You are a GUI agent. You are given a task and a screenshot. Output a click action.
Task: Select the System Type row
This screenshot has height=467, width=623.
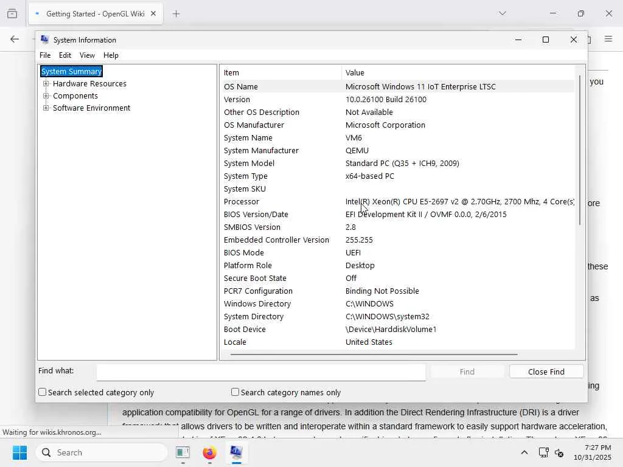point(397,176)
